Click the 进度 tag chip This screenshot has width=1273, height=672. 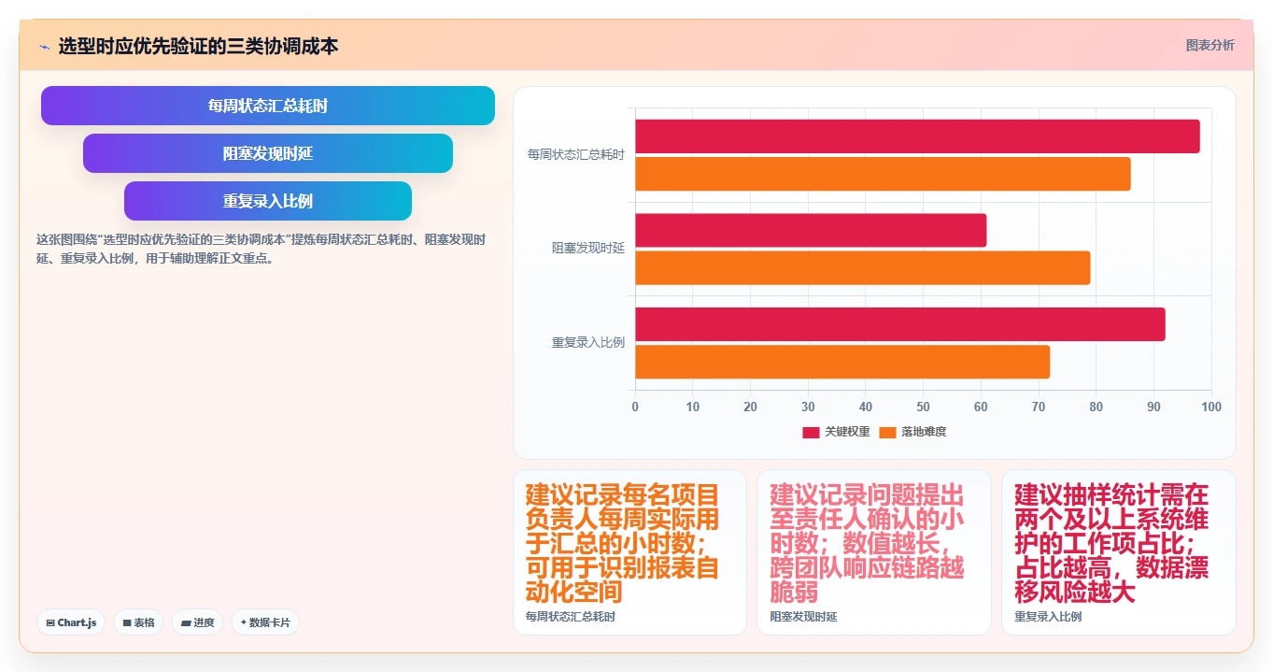point(197,622)
